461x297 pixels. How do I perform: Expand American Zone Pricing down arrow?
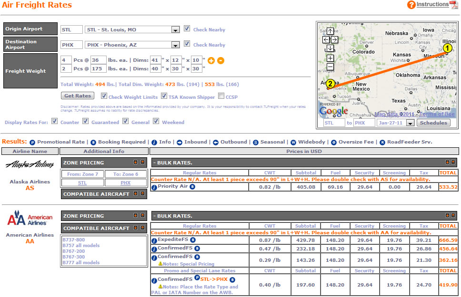136,215
